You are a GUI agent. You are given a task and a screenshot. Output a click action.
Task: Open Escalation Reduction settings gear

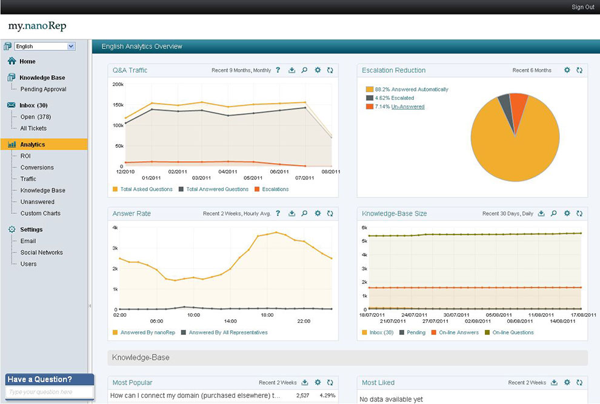pyautogui.click(x=567, y=70)
